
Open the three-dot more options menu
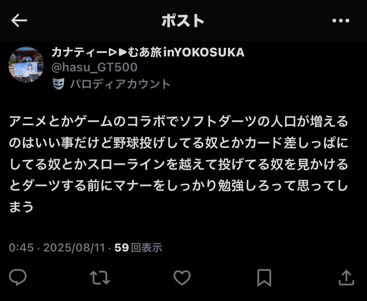tap(341, 21)
